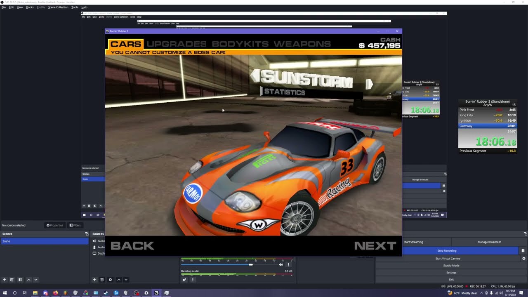The width and height of the screenshot is (528, 297).
Task: Click the King City split in LiveSplit
Action: (x=488, y=115)
